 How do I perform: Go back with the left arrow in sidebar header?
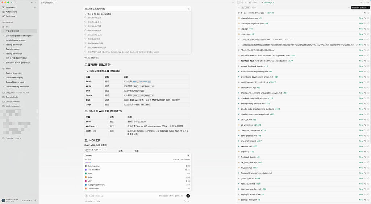[x=32, y=3]
